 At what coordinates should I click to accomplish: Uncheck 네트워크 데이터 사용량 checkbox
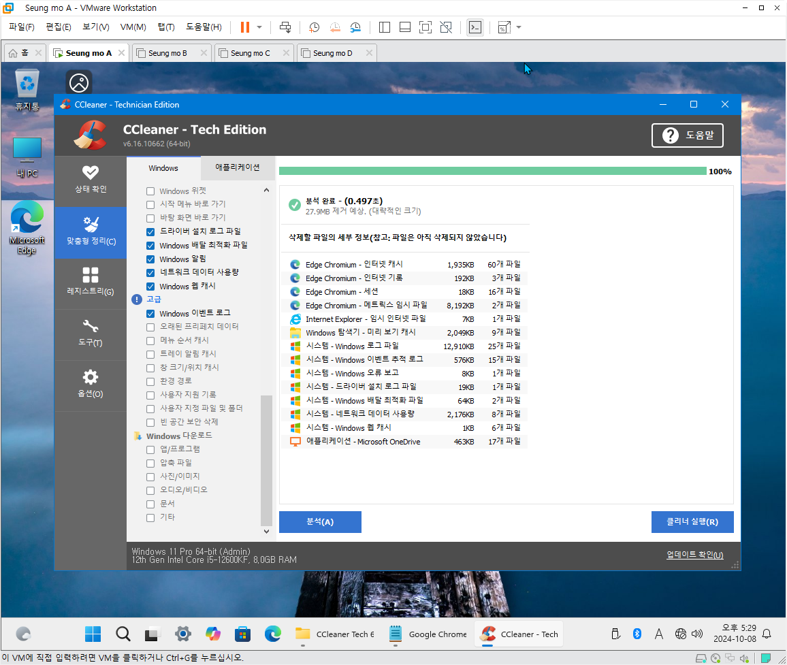pos(150,272)
